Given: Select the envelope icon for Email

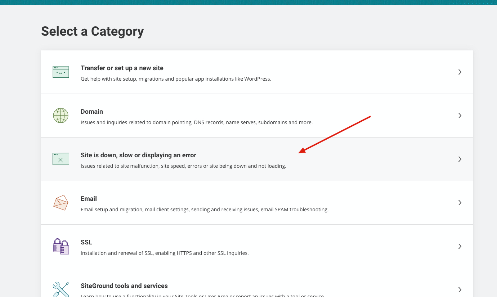Looking at the screenshot, I should pos(61,202).
